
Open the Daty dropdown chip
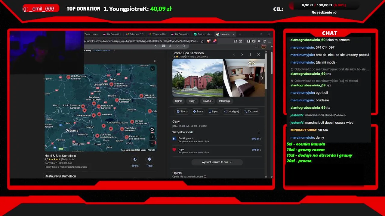pos(192,101)
